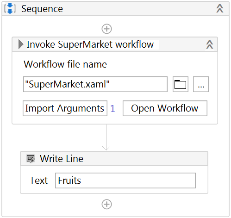Click the Workflow file name input field

click(95, 84)
